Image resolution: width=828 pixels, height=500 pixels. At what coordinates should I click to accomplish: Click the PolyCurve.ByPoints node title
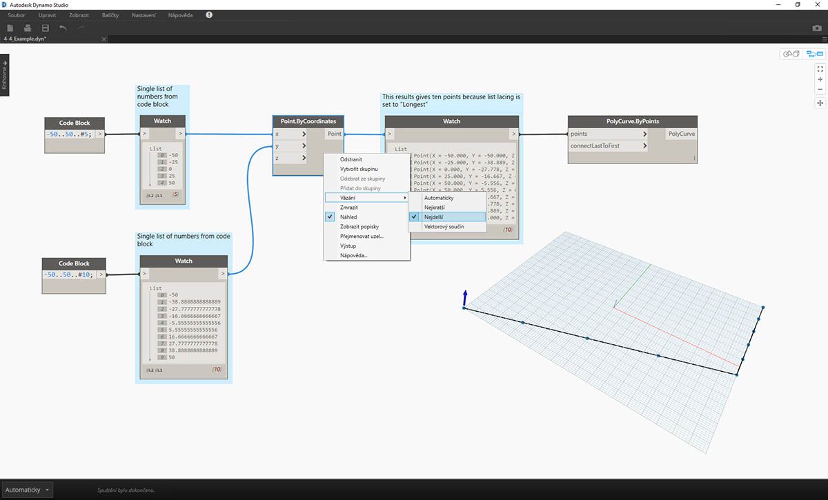(x=632, y=121)
